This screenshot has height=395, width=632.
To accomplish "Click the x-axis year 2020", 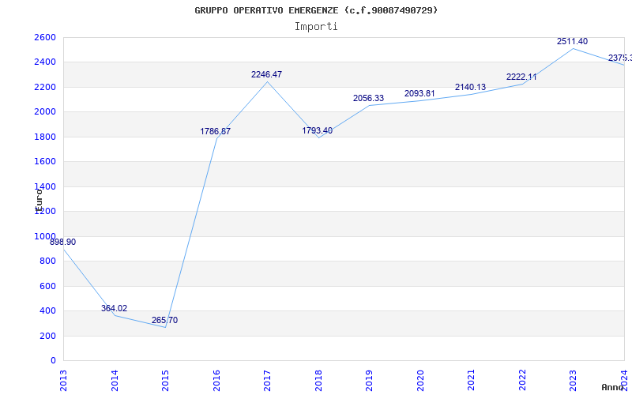I will tap(420, 381).
